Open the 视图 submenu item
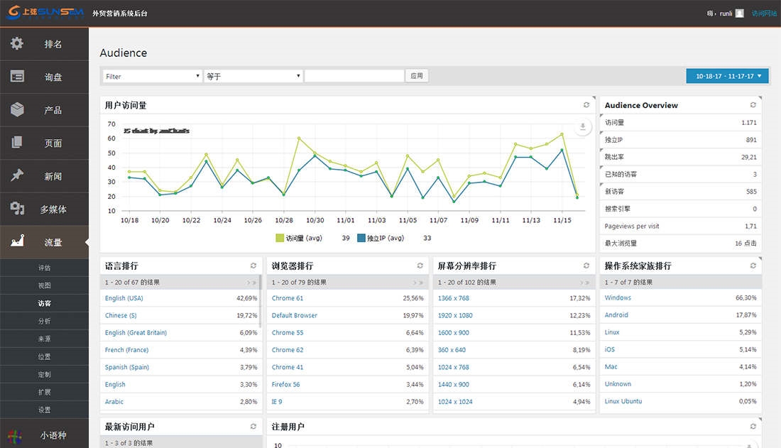Image resolution: width=781 pixels, height=448 pixels. click(44, 285)
